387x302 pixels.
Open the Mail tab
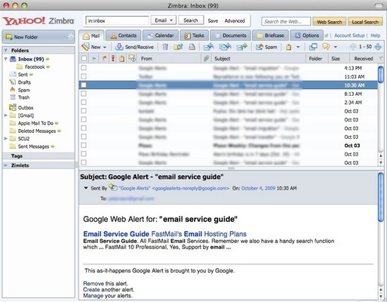[91, 35]
